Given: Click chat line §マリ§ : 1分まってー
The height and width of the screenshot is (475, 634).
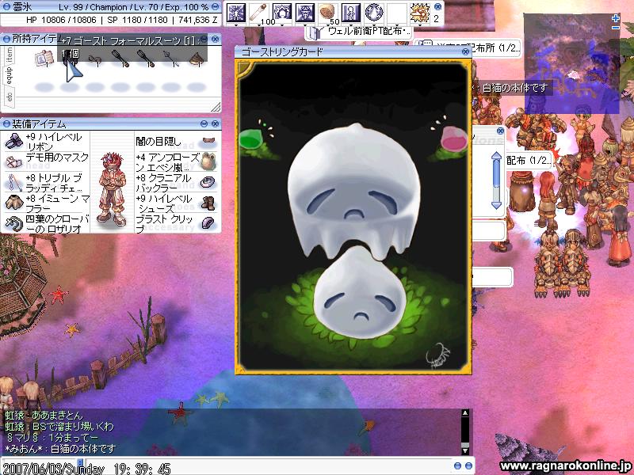Looking at the screenshot, I should 52,438.
